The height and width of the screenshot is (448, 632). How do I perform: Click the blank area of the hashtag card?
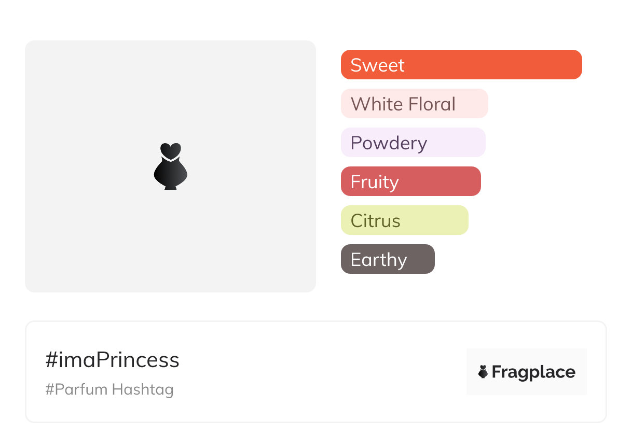coord(322,373)
